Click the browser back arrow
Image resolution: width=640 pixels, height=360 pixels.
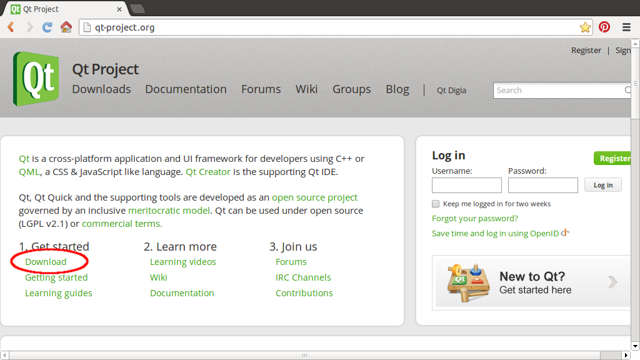click(11, 27)
